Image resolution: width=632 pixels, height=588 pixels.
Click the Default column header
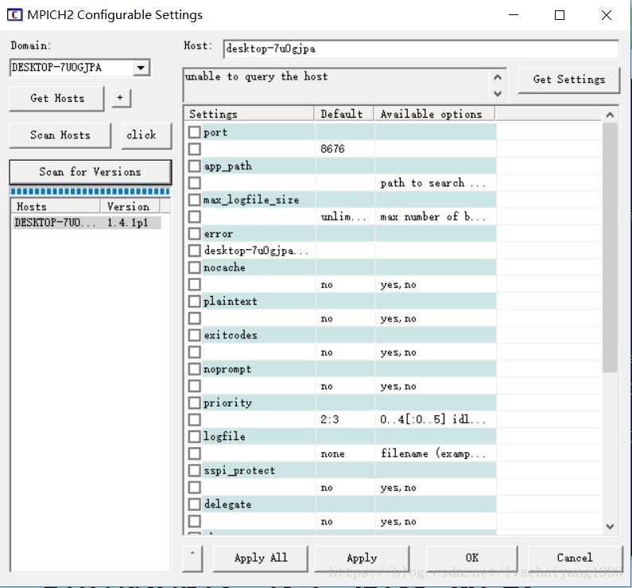344,114
